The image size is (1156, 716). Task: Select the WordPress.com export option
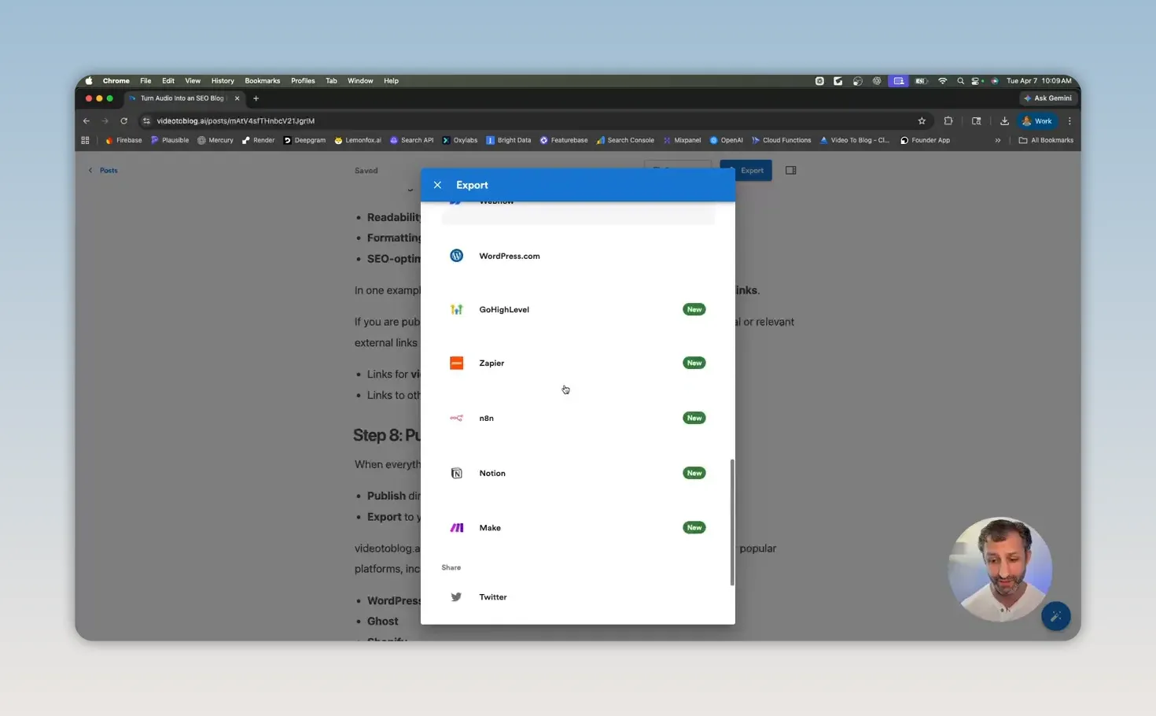point(578,256)
